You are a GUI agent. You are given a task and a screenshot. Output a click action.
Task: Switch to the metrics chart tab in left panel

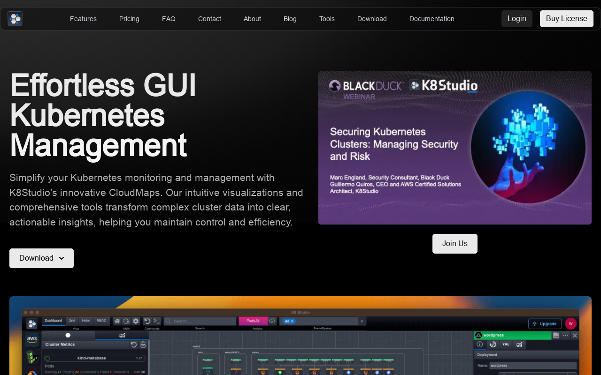[122, 335]
